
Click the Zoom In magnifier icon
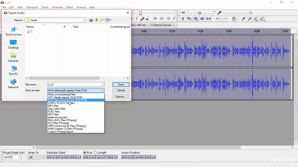[x=243, y=19]
